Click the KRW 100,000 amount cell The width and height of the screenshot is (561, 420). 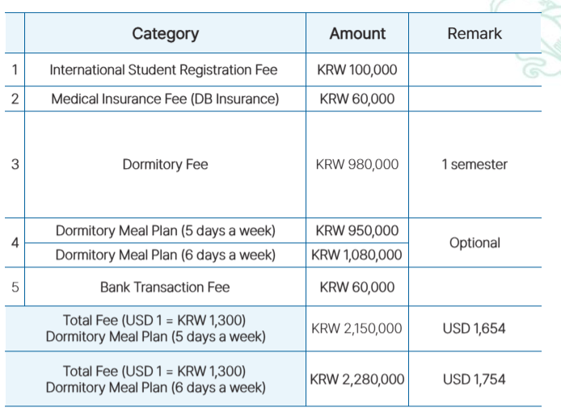point(356,70)
